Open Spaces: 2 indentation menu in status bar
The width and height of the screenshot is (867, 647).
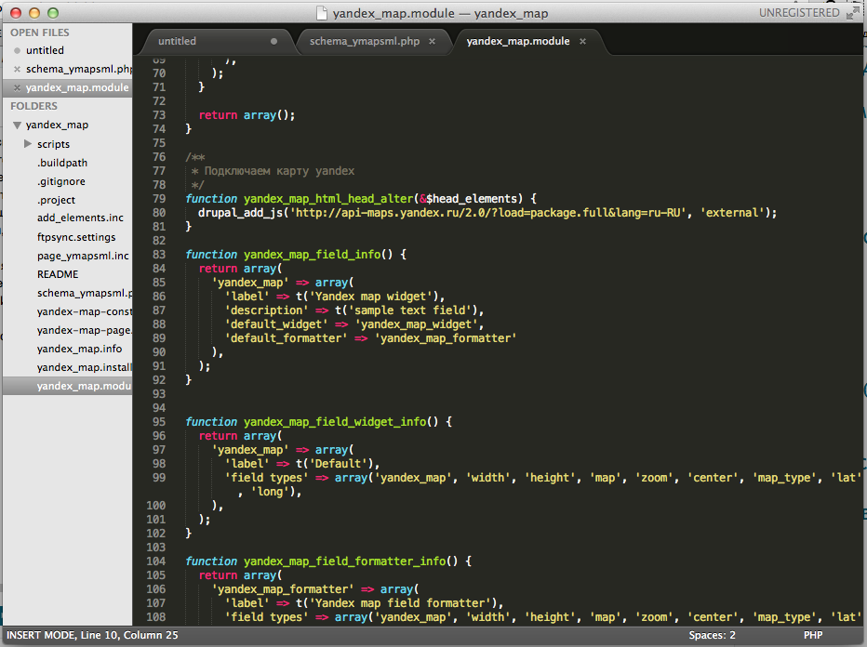point(713,636)
